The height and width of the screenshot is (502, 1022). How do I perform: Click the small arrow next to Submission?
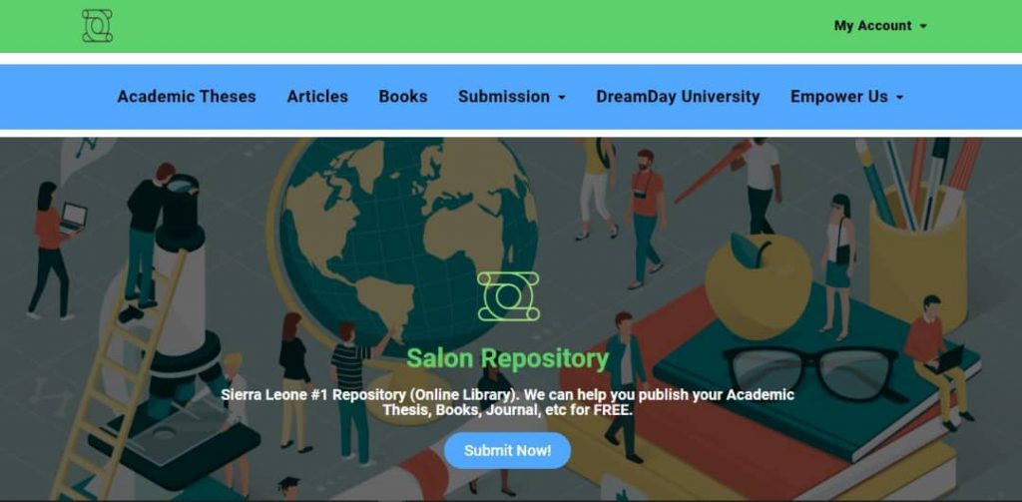562,98
